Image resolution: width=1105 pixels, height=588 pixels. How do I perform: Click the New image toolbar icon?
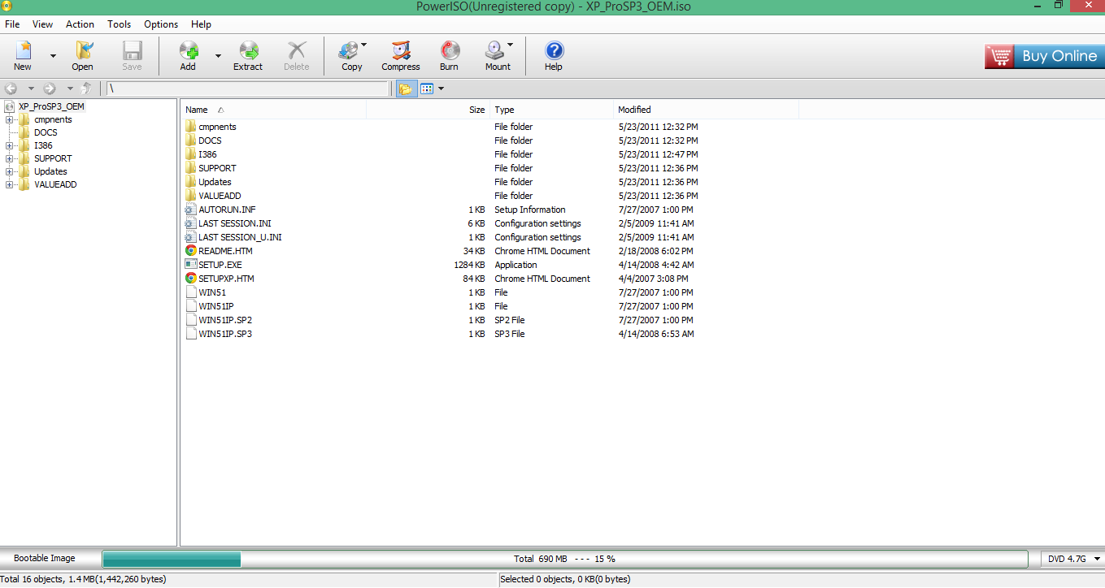[x=23, y=51]
